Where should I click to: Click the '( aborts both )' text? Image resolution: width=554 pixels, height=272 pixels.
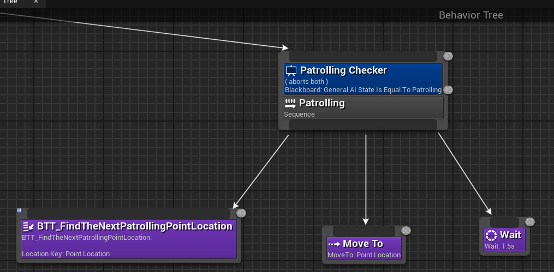pyautogui.click(x=307, y=82)
